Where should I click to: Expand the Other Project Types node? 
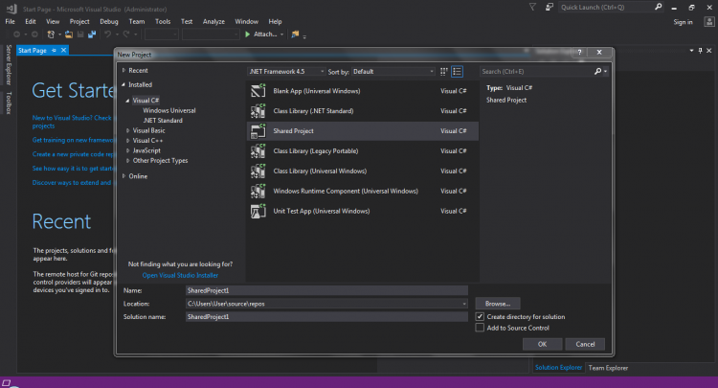pos(127,161)
